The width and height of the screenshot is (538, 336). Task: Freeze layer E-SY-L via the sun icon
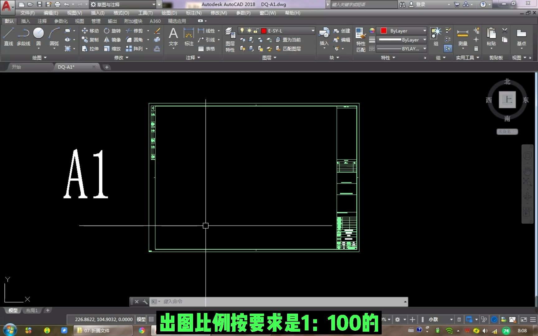[248, 31]
